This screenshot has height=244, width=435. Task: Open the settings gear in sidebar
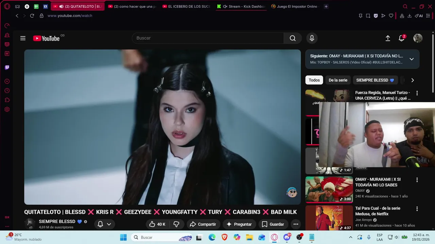[x=7, y=109]
